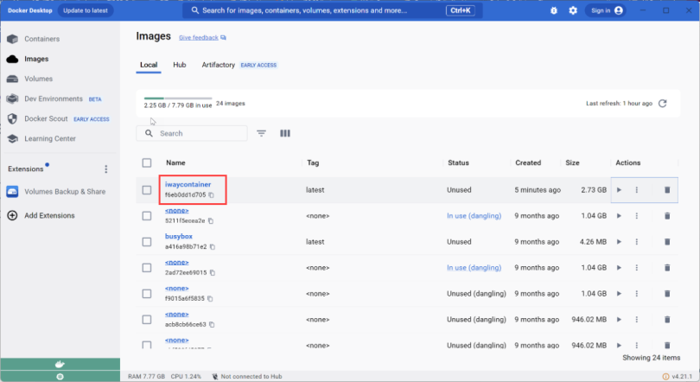Open the Extensions options kebab menu

(106, 169)
